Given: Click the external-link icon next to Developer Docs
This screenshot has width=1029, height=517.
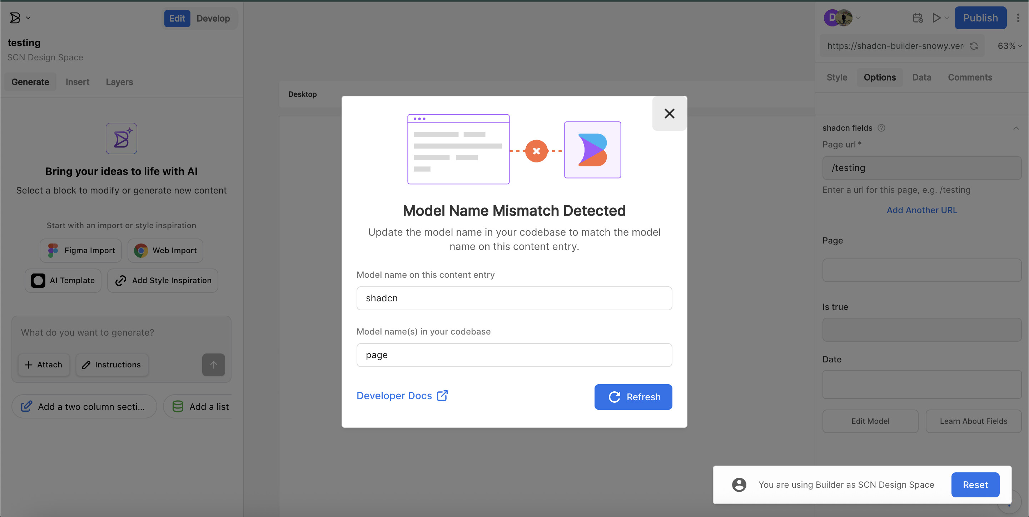Looking at the screenshot, I should (442, 395).
